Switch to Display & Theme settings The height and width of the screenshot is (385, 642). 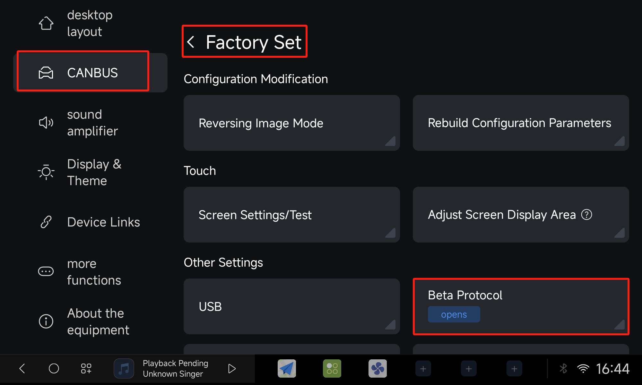[x=90, y=172]
